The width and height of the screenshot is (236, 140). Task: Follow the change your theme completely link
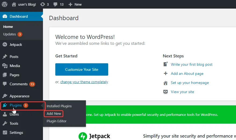click(84, 82)
